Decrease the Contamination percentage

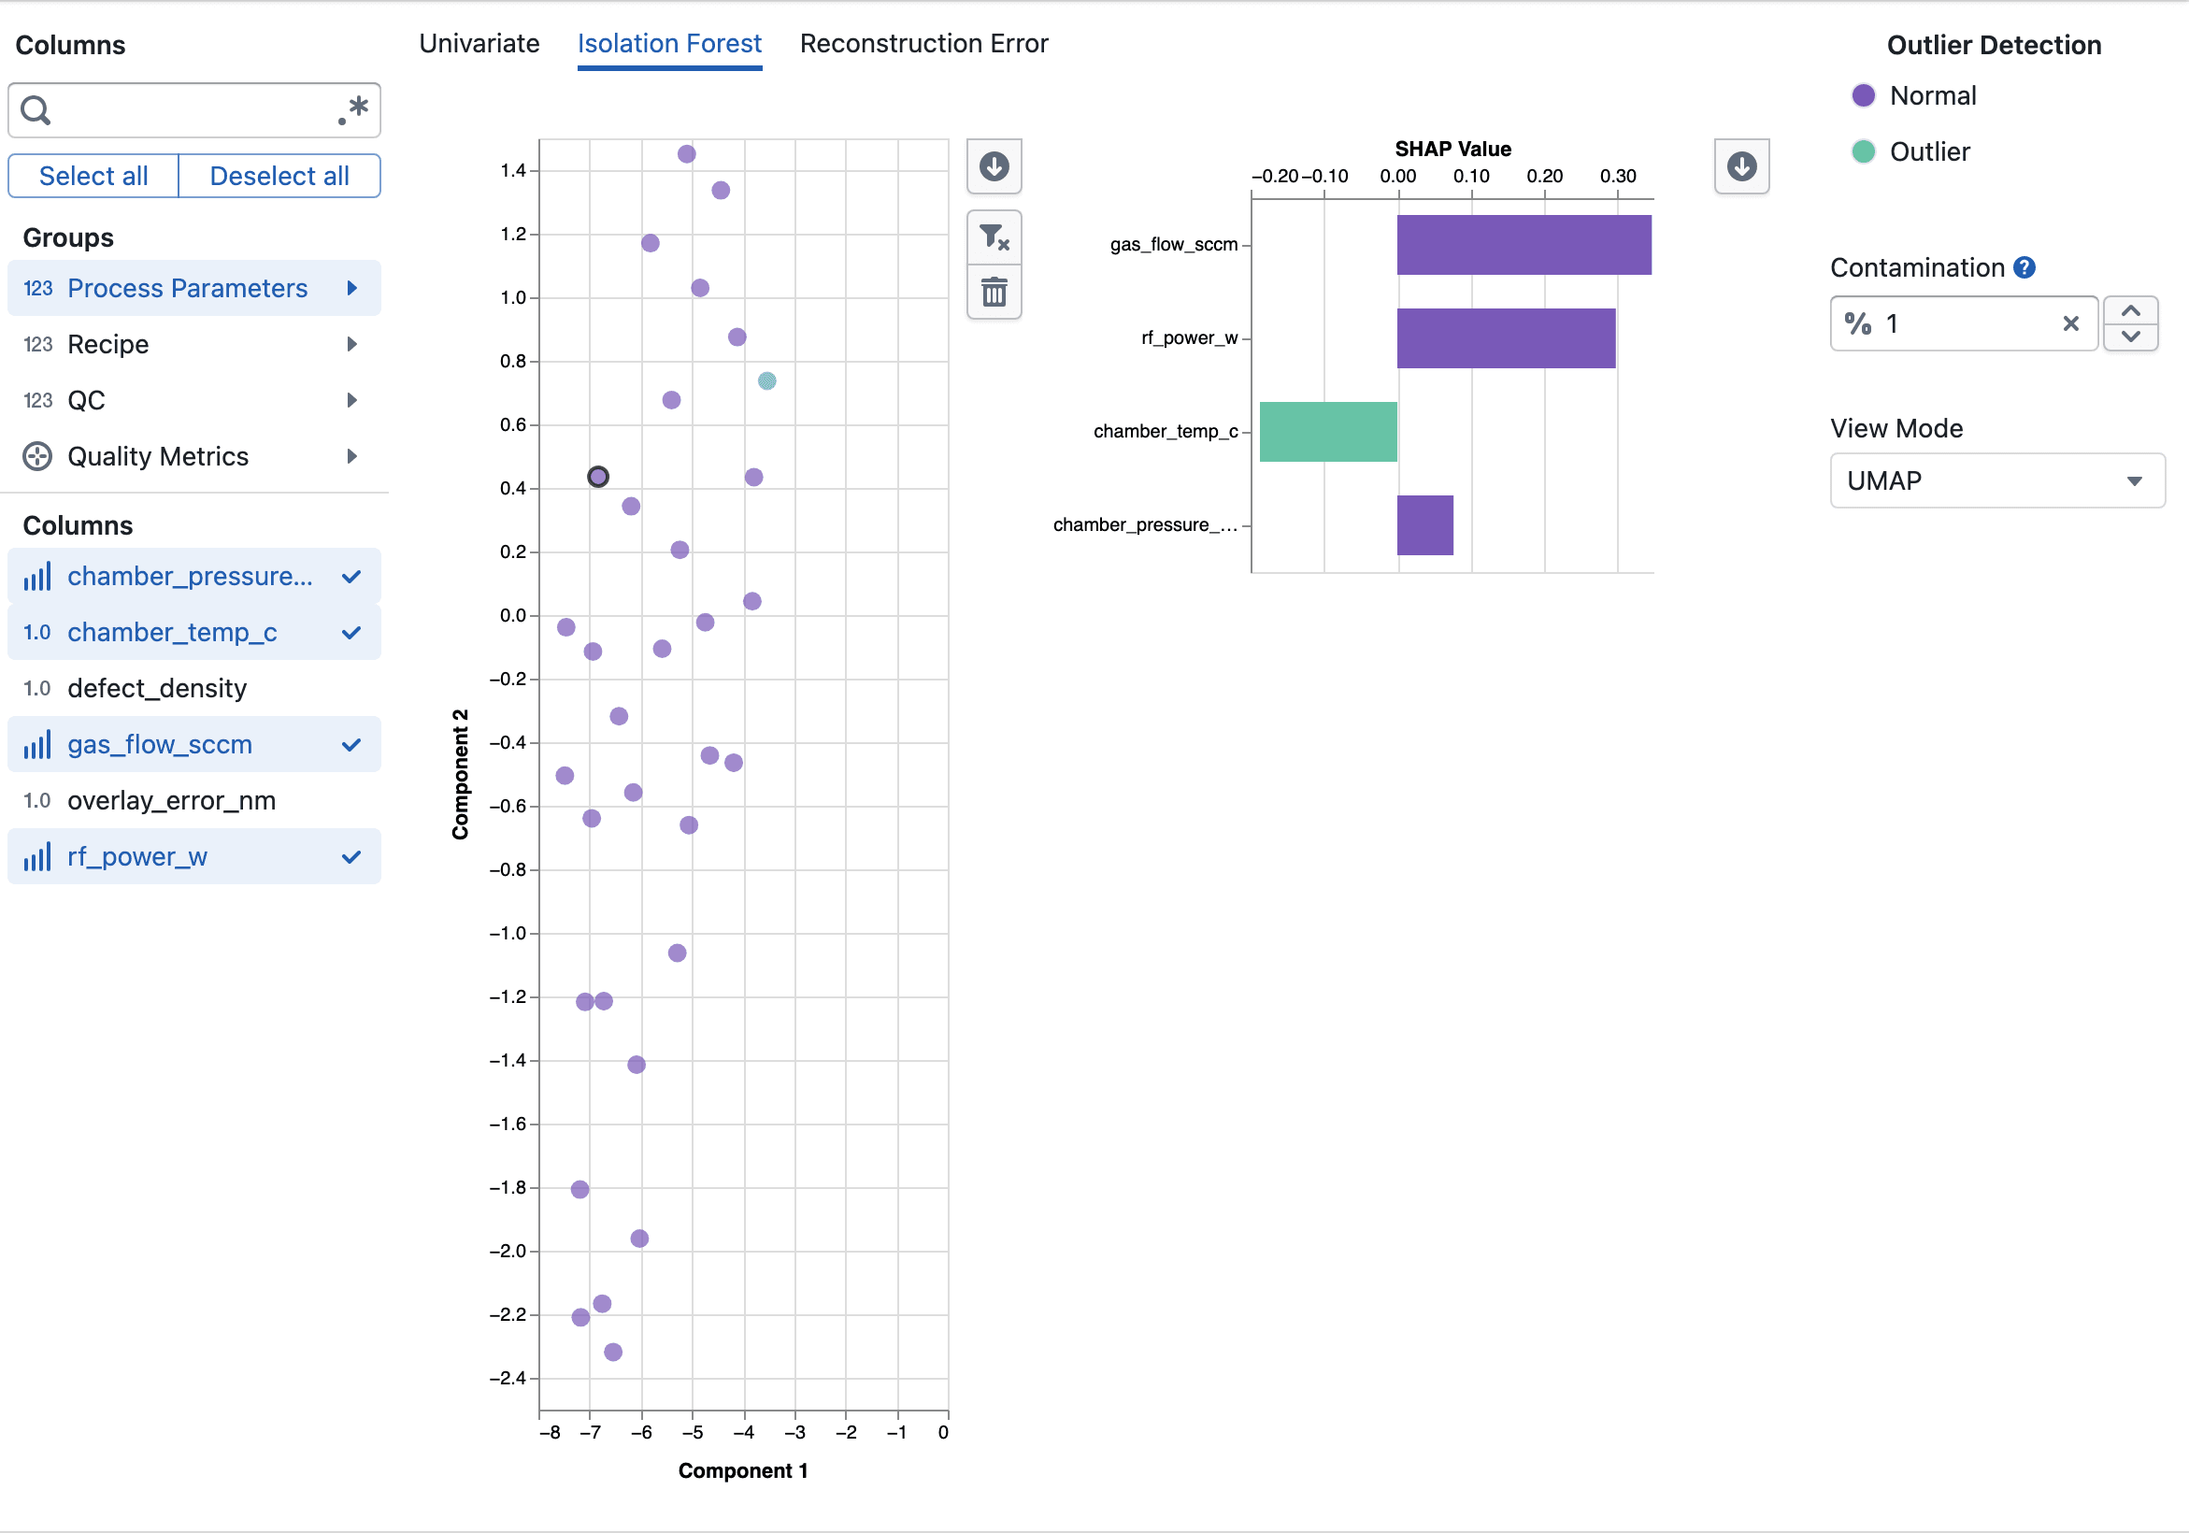click(2131, 337)
